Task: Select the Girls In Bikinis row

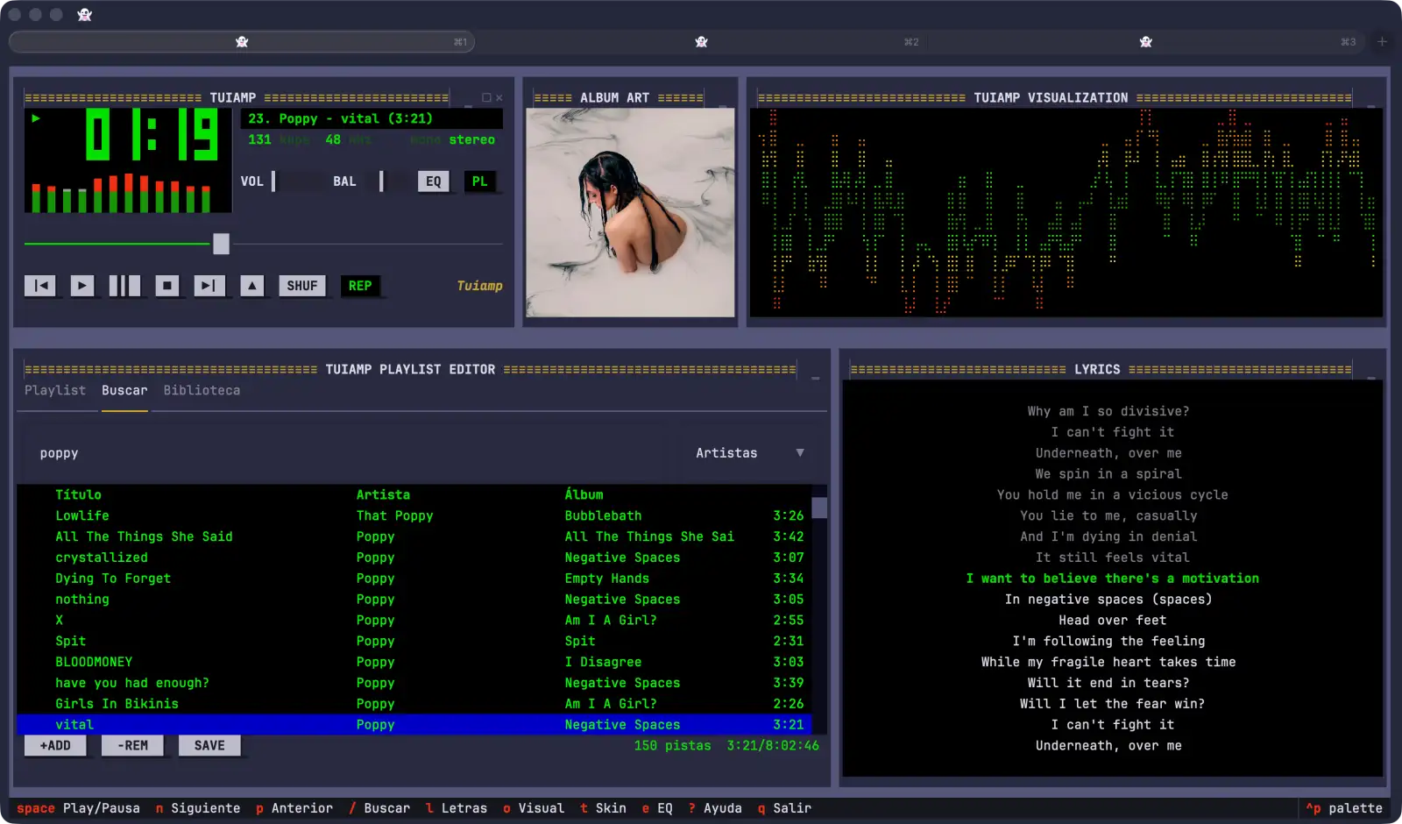Action: 414,704
